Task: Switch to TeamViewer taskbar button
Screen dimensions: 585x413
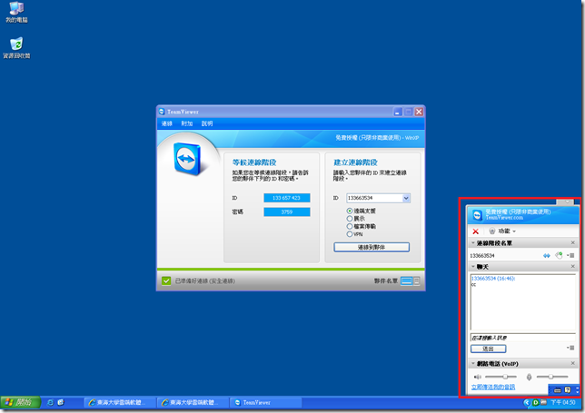Action: 265,403
